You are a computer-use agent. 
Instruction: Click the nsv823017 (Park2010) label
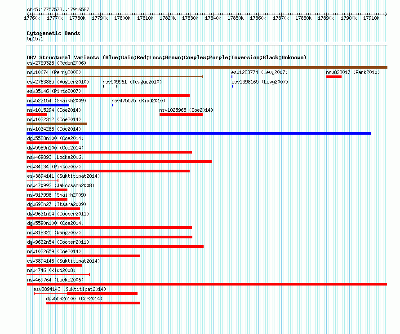(353, 72)
